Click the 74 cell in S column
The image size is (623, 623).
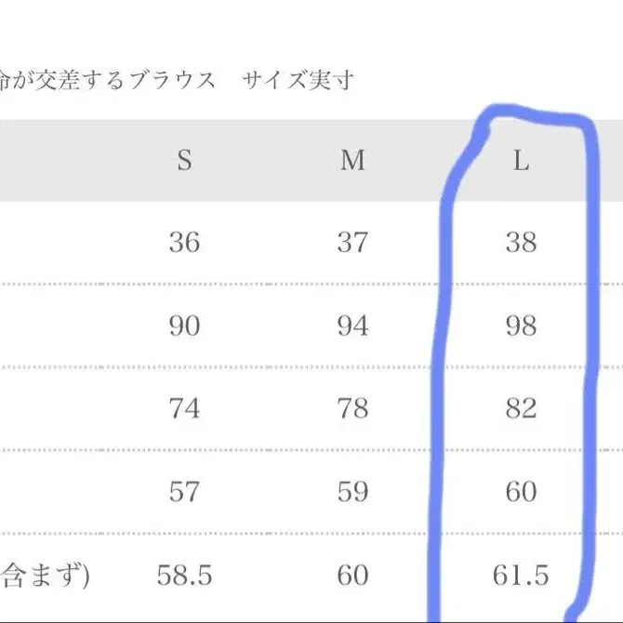(x=184, y=408)
